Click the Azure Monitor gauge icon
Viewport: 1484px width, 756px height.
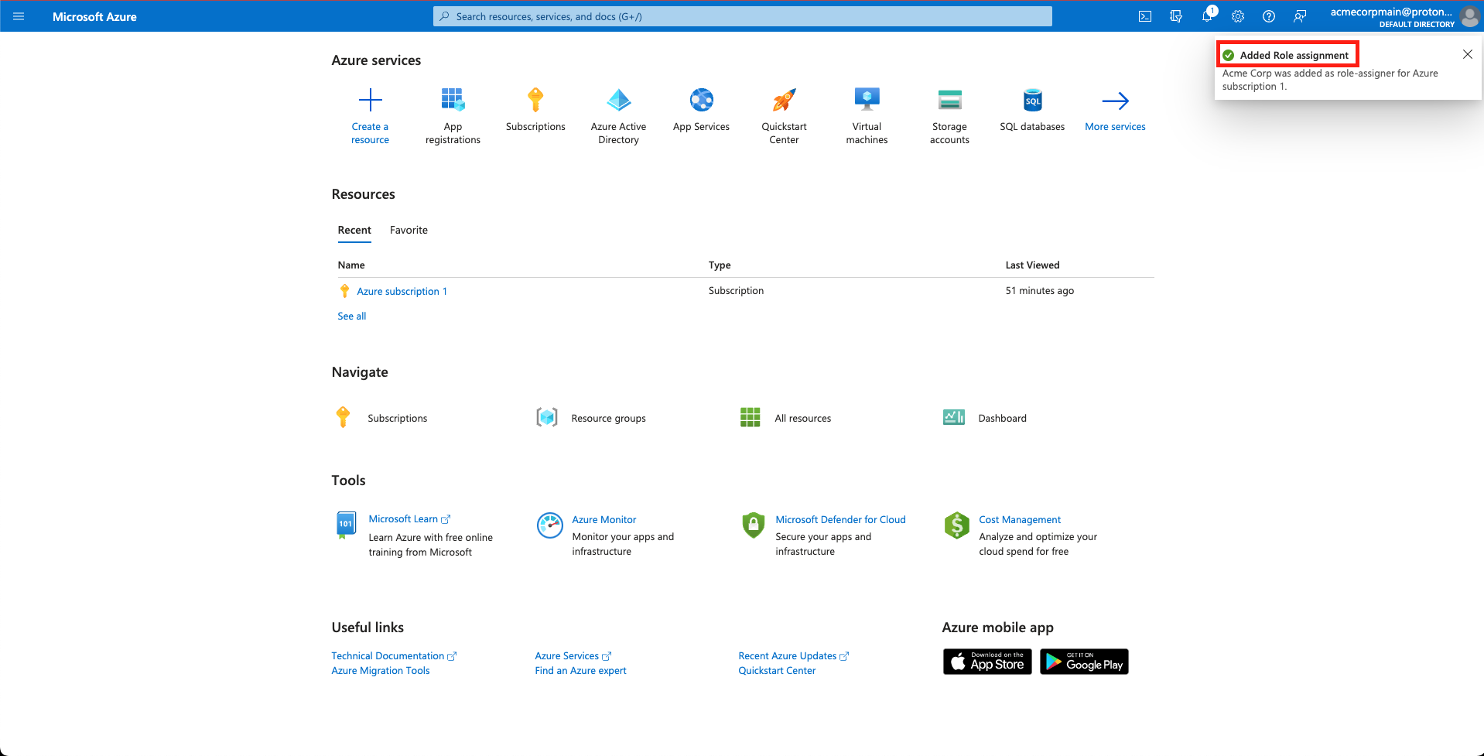pyautogui.click(x=550, y=525)
